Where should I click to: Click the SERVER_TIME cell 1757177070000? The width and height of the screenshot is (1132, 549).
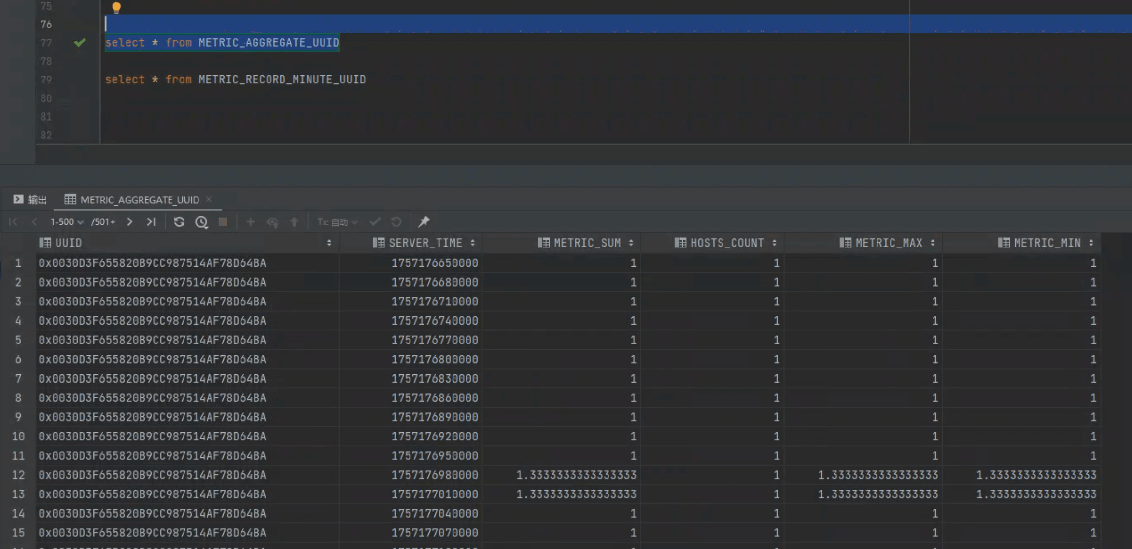[x=410, y=533]
